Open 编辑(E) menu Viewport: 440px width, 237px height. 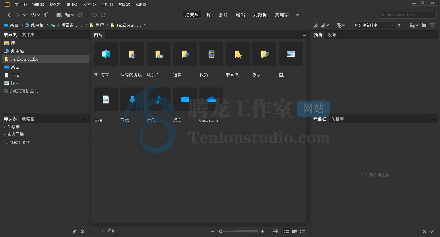pyautogui.click(x=38, y=5)
